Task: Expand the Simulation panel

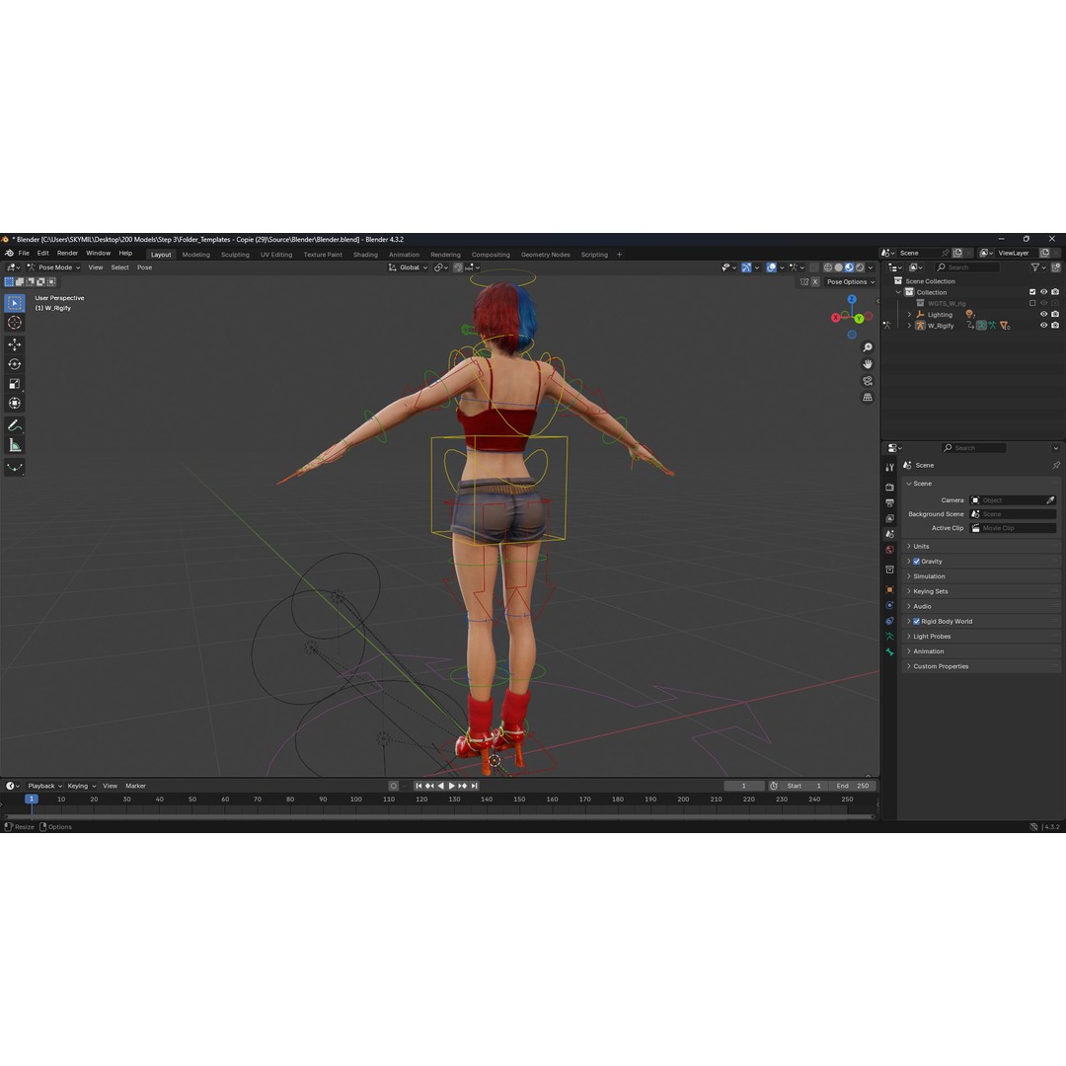Action: pyautogui.click(x=981, y=576)
